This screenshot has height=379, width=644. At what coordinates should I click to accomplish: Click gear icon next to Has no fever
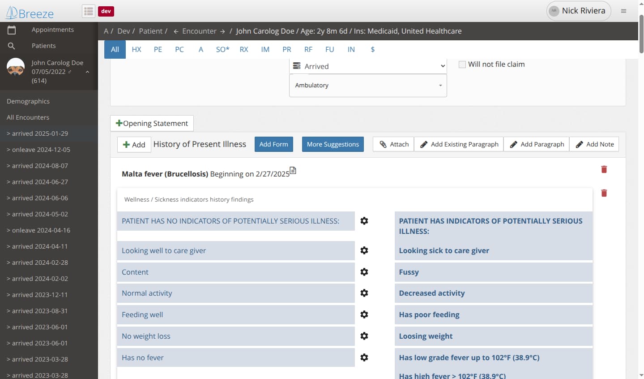click(364, 357)
